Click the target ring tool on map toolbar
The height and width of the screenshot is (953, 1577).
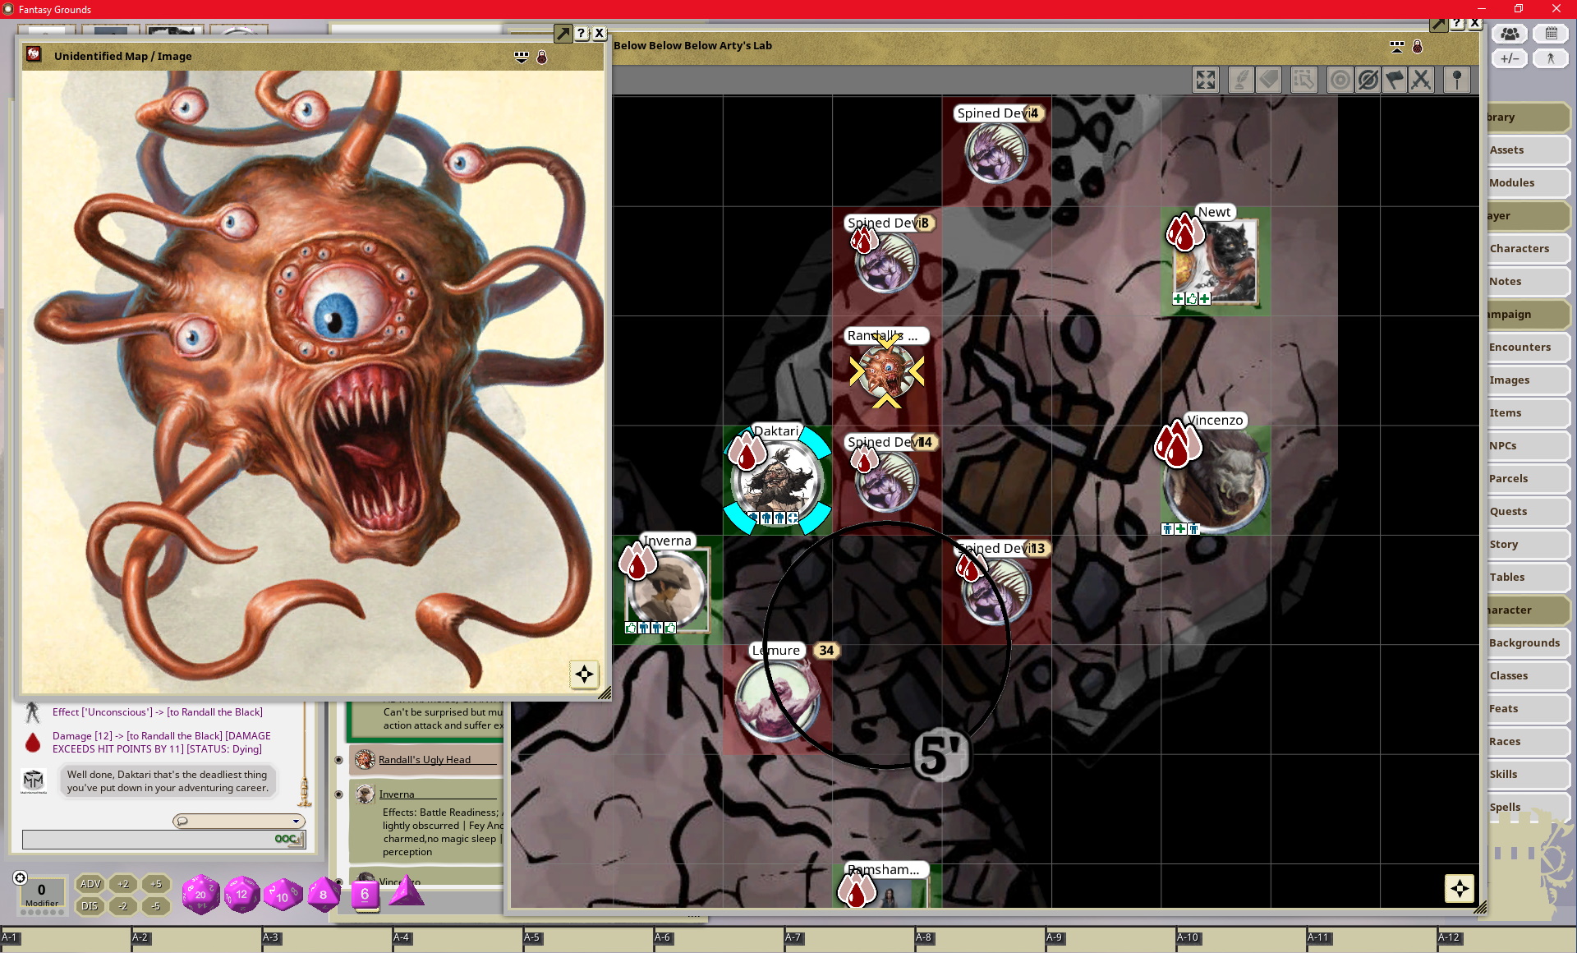tap(1340, 80)
